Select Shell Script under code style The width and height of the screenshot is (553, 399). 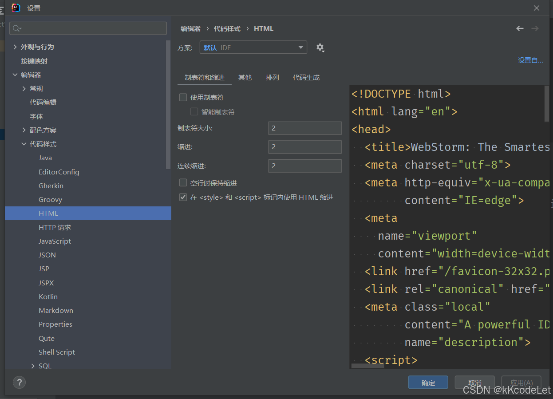point(57,352)
